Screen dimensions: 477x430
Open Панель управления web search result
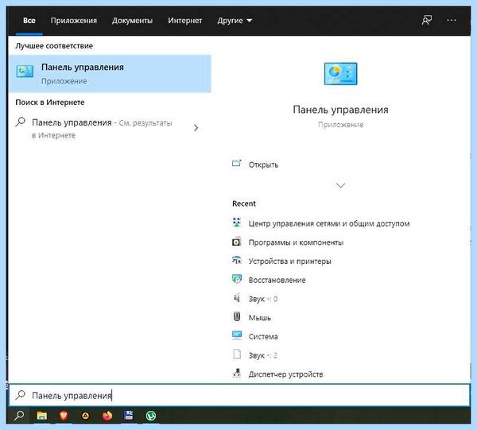[x=110, y=128]
